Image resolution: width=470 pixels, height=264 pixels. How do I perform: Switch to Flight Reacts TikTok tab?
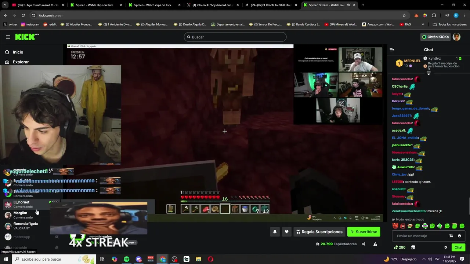pyautogui.click(x=271, y=5)
